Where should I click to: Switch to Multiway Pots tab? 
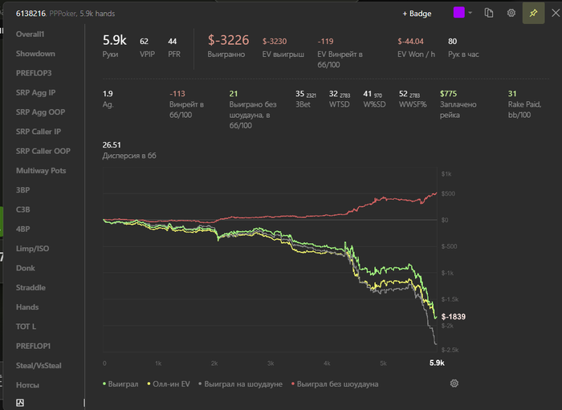click(x=41, y=171)
